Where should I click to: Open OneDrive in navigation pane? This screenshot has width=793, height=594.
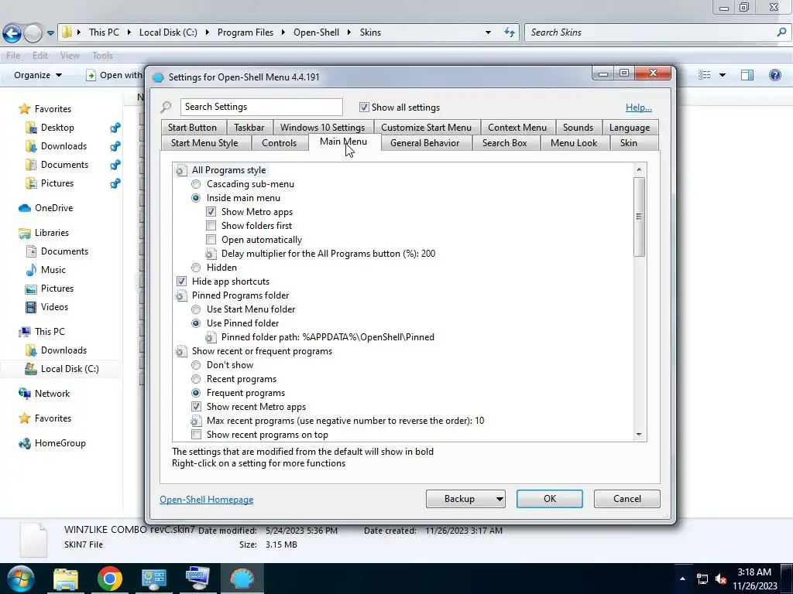pyautogui.click(x=53, y=208)
